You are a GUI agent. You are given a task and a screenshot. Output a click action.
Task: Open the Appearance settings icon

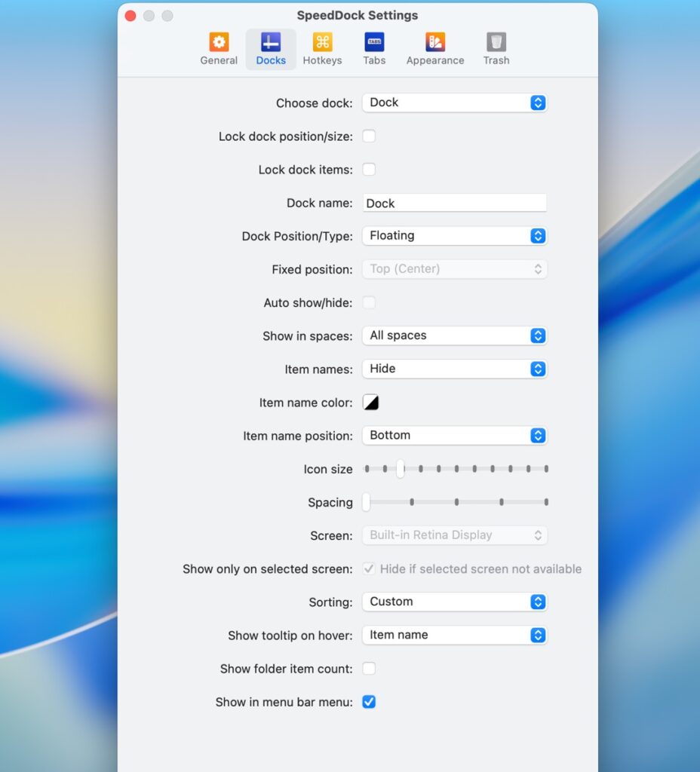coord(435,42)
